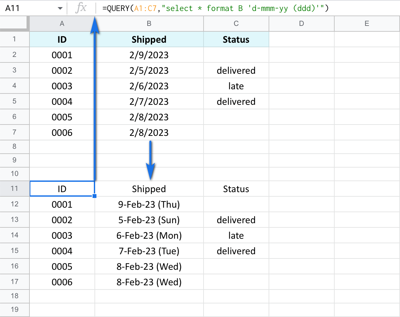Select column header A

(62, 23)
